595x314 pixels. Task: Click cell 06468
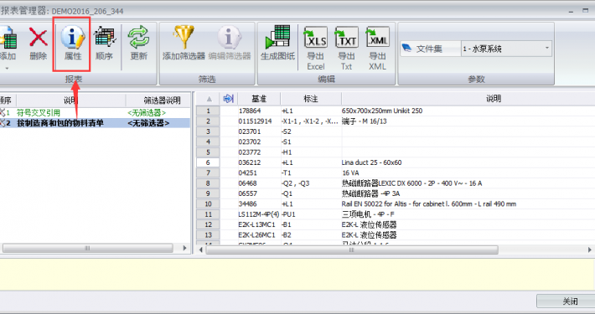click(x=247, y=183)
